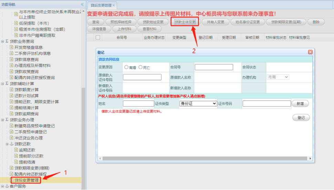334x190 pixels.
Task: Close the 登记 dialog
Action: [x=310, y=52]
